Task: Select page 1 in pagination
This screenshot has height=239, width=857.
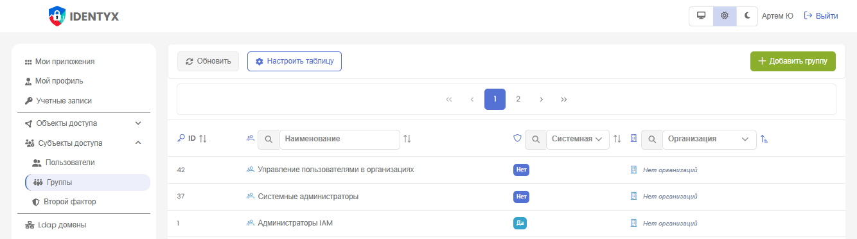Action: 495,100
